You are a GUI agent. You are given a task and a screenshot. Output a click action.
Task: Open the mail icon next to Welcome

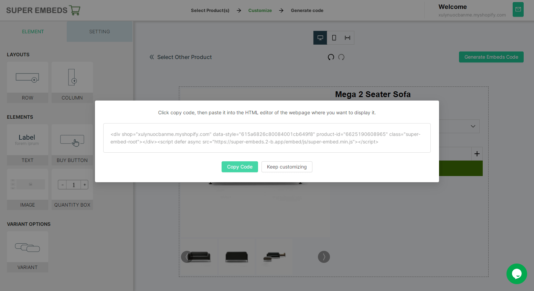[x=518, y=10]
